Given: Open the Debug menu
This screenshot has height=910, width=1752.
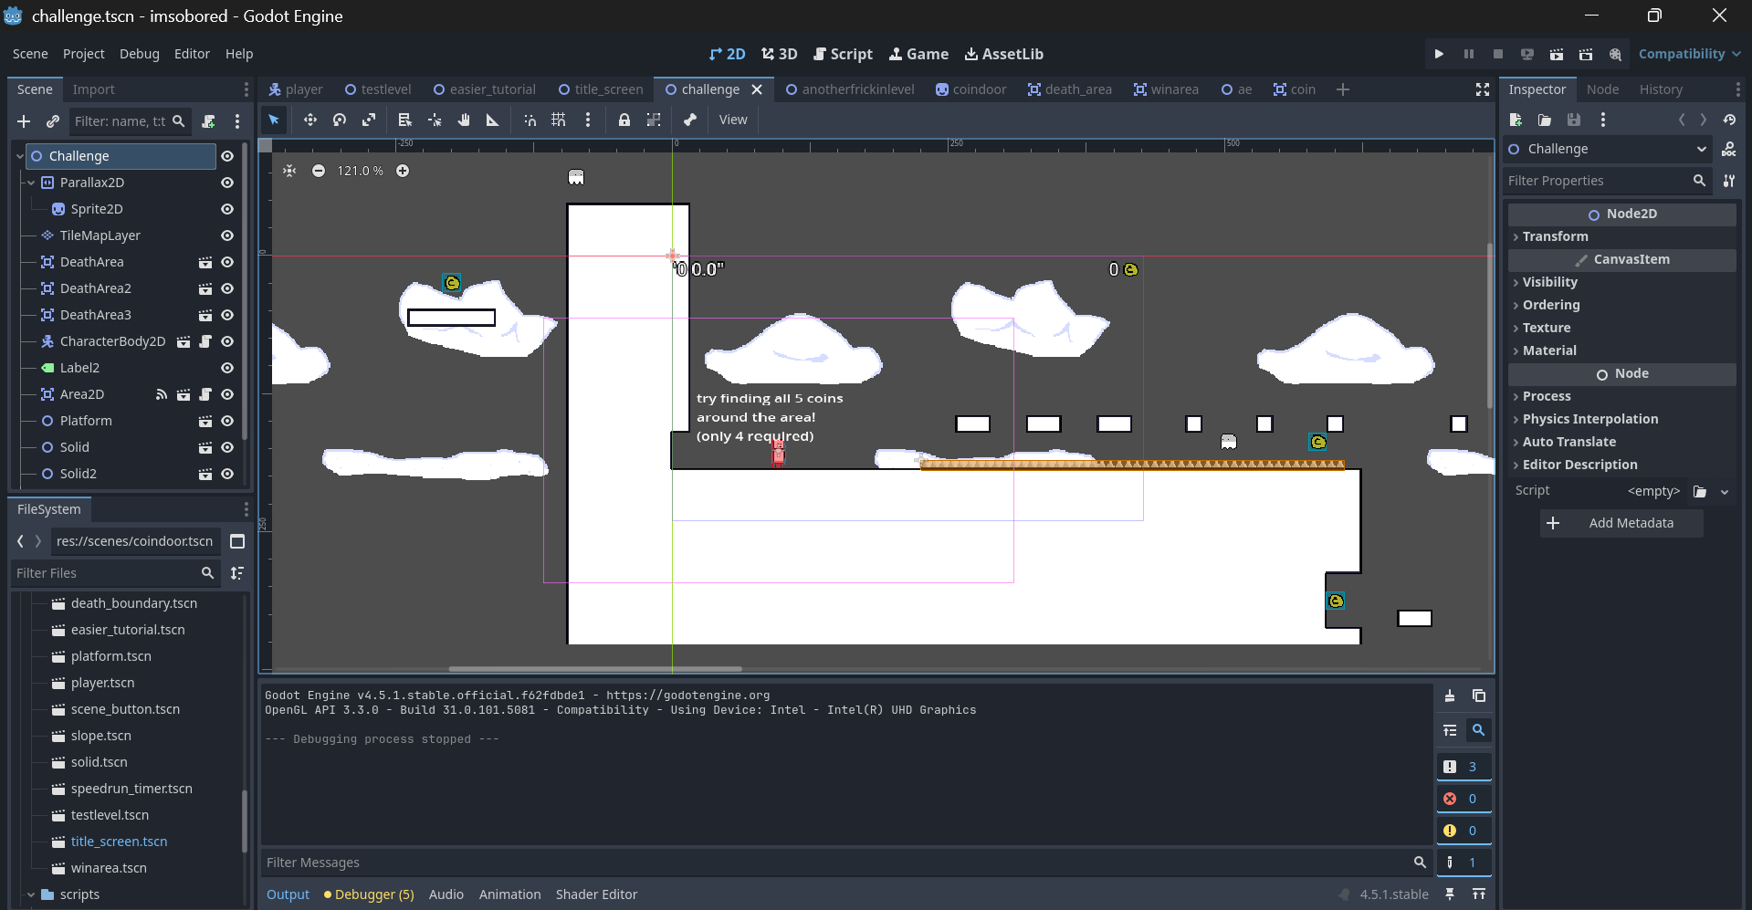Looking at the screenshot, I should coord(139,54).
